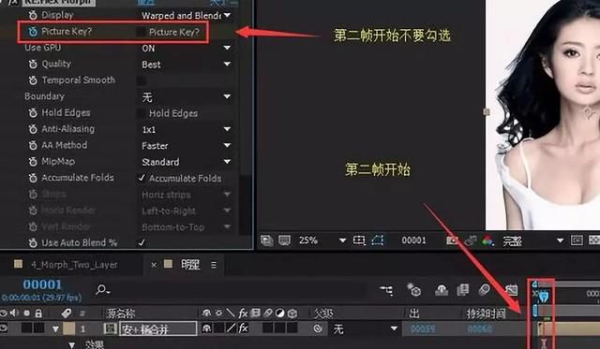Expand the AA Method dropdown showing Faster

tap(186, 145)
